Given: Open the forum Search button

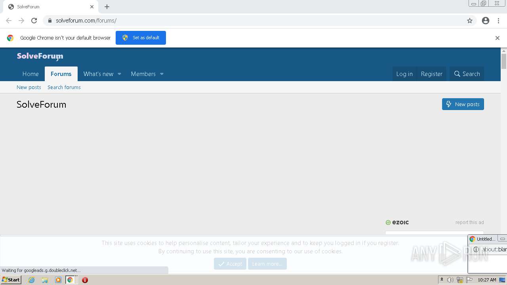Looking at the screenshot, I should 467,74.
